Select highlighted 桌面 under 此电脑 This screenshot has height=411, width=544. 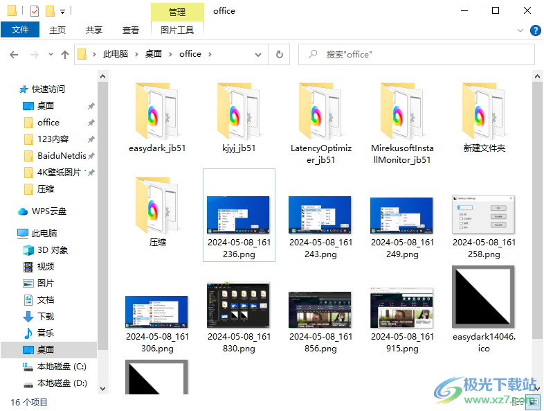(x=48, y=350)
